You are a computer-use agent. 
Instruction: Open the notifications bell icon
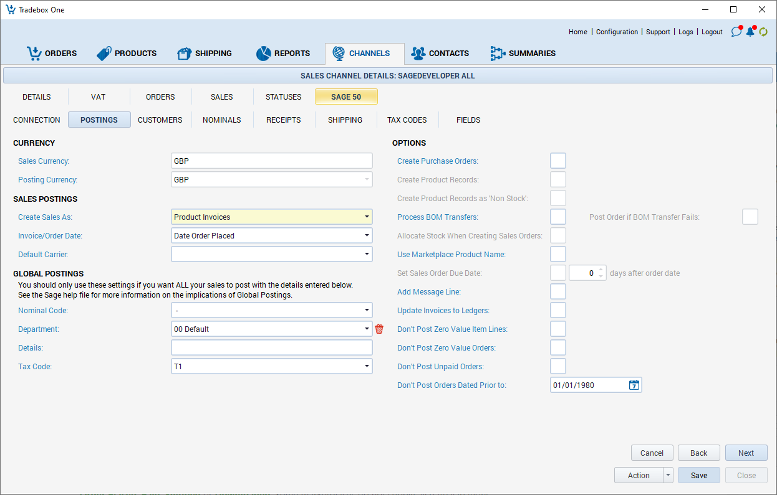click(x=750, y=32)
